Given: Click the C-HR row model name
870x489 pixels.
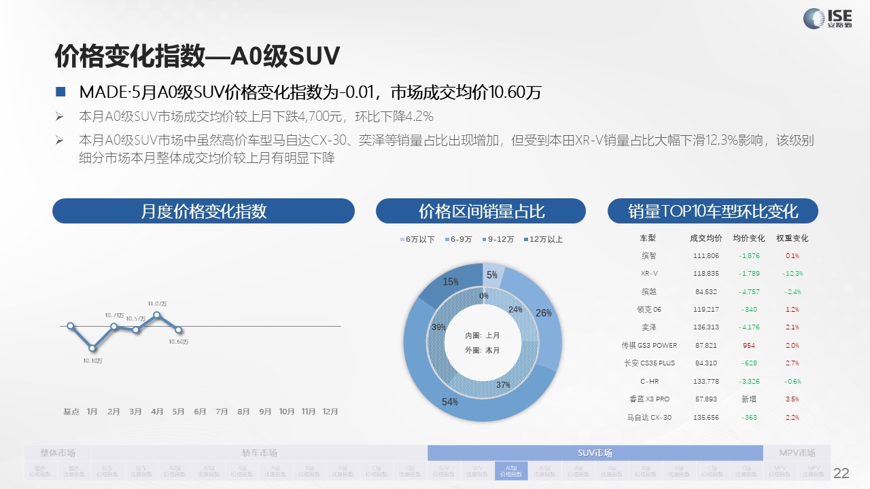Looking at the screenshot, I should pyautogui.click(x=649, y=381).
